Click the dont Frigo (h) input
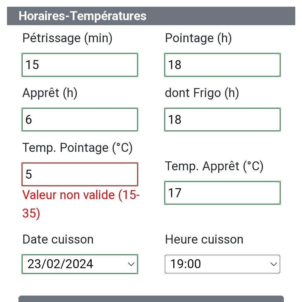This screenshot has height=302, width=302. (222, 120)
